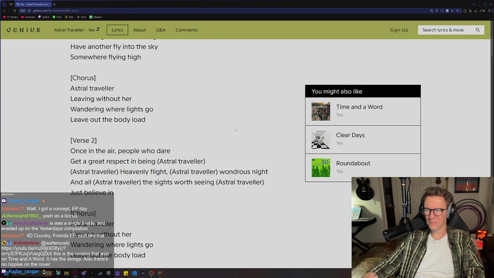Click the Sign Up link
This screenshot has height=278, width=494.
pos(399,30)
